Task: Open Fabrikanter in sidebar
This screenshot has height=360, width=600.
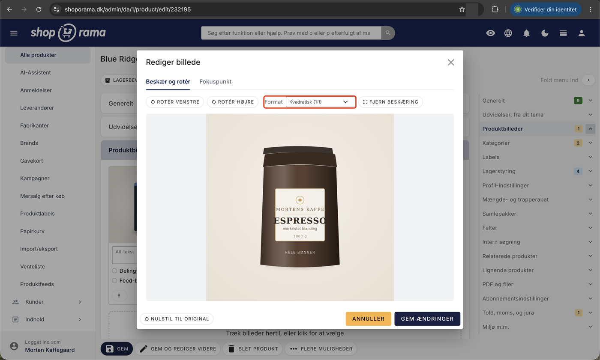Action: point(34,125)
